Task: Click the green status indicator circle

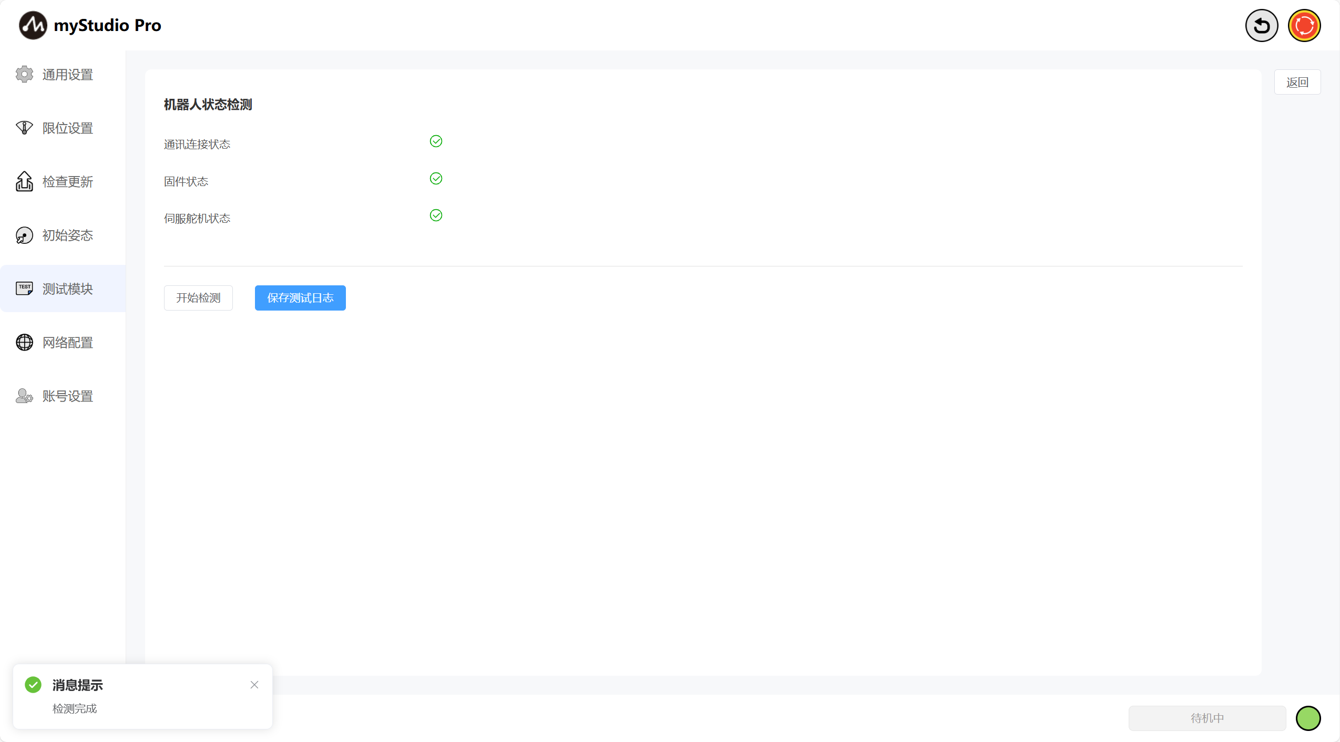Action: (x=1308, y=718)
